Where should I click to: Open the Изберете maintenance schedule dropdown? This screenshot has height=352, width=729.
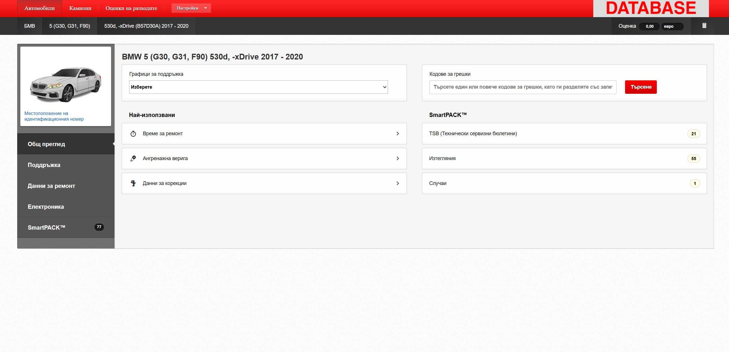pyautogui.click(x=258, y=87)
